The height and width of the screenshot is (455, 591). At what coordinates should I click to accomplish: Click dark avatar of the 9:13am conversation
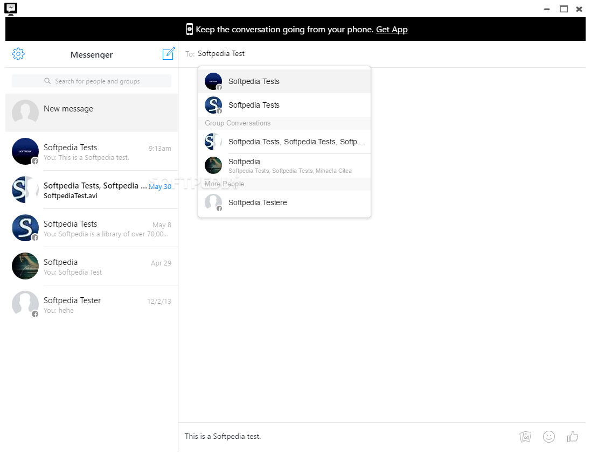point(25,151)
